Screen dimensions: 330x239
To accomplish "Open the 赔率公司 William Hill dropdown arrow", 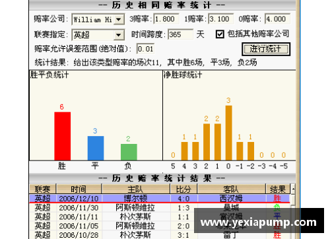I will [x=119, y=20].
